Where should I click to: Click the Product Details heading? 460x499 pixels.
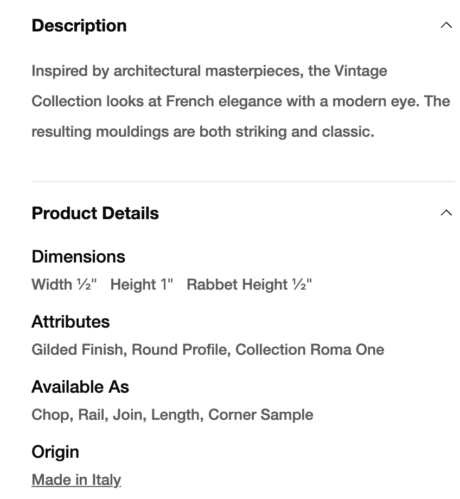95,213
